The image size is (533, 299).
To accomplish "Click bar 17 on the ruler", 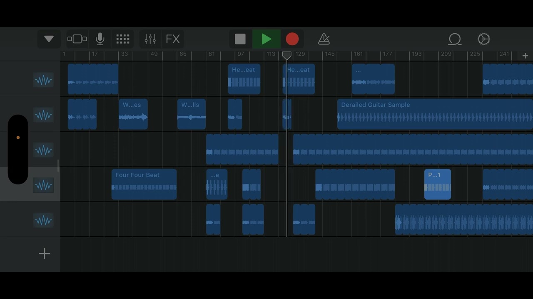I will [x=95, y=54].
